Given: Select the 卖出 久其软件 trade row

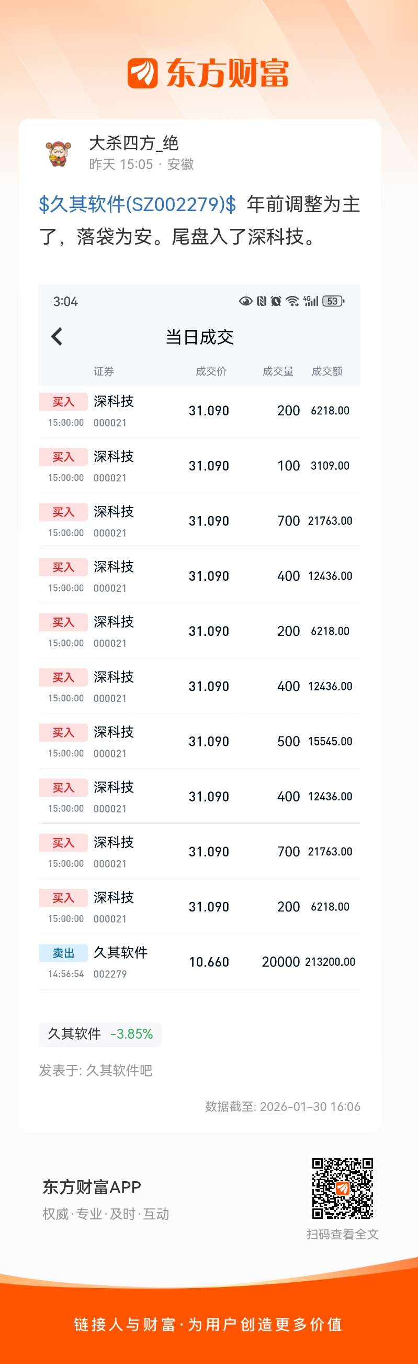Looking at the screenshot, I should (199, 962).
